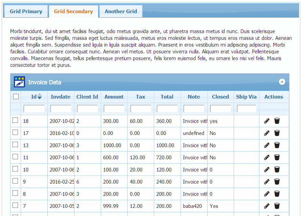302x216 pixels.
Task: Delete invoice 17 using the trash icon
Action: coord(277,133)
